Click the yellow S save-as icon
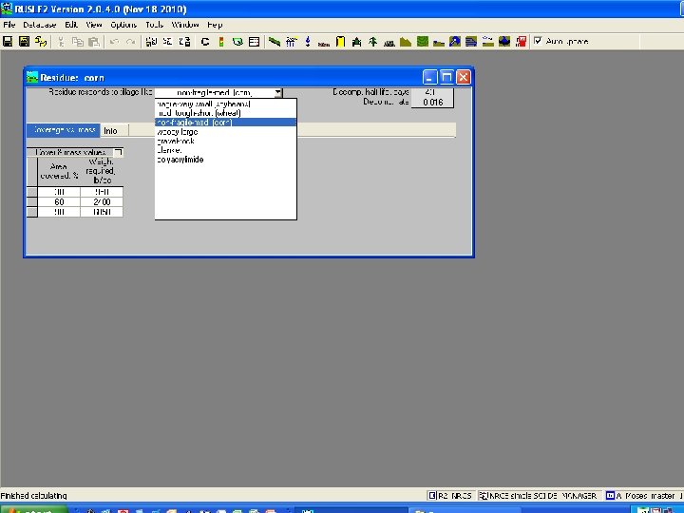 click(x=41, y=42)
